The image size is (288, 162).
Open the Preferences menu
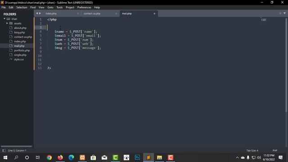pyautogui.click(x=84, y=7)
